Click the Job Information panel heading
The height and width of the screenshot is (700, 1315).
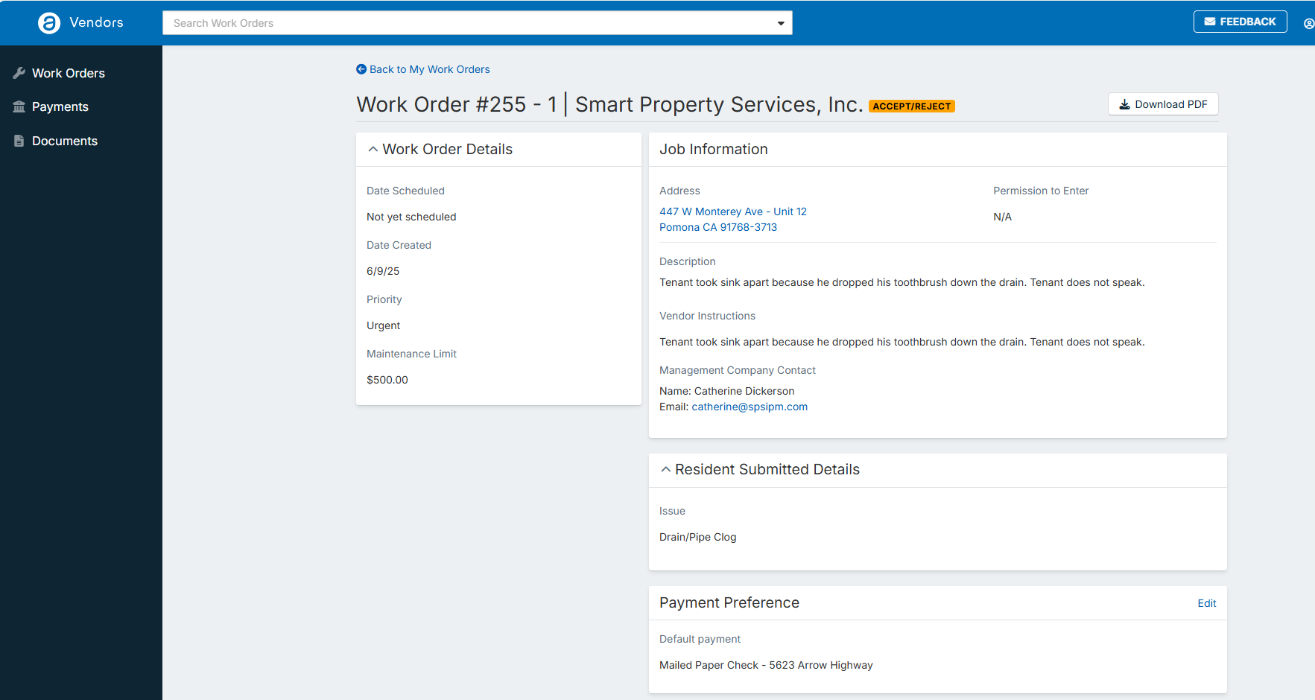714,149
